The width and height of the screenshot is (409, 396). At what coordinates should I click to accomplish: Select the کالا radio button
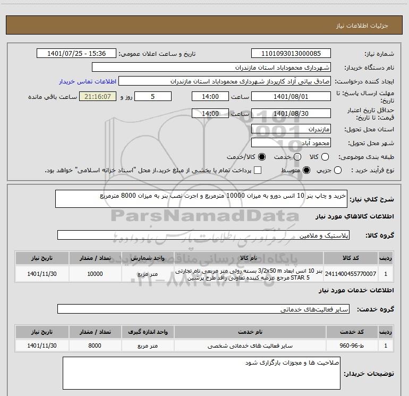(x=325, y=157)
